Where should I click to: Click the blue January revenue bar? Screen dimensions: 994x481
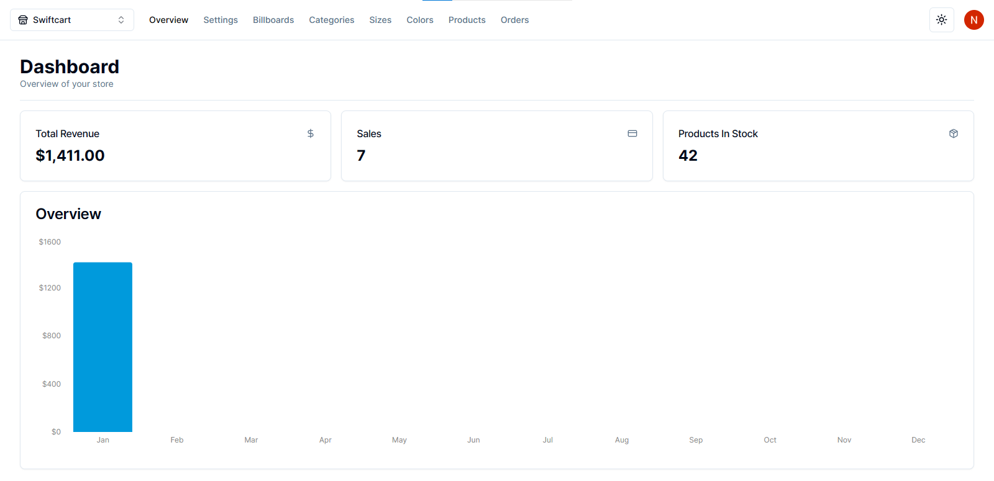[x=103, y=346]
